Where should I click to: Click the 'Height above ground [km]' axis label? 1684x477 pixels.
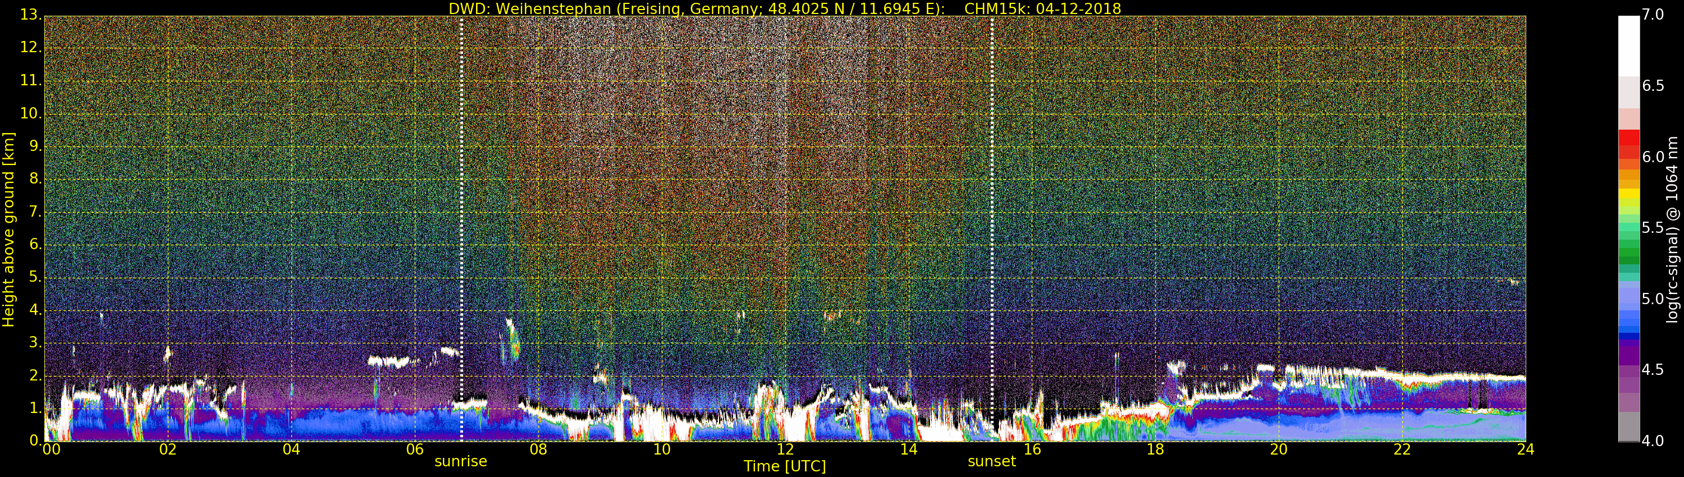[x=8, y=230]
